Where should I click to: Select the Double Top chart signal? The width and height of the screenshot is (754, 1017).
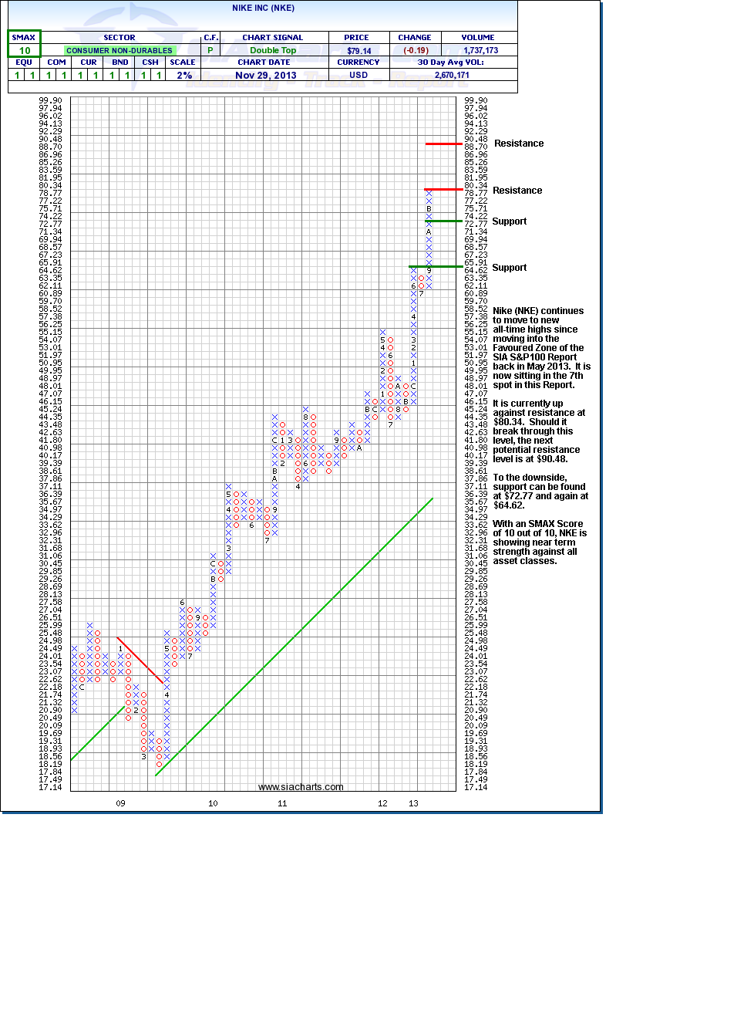(273, 50)
